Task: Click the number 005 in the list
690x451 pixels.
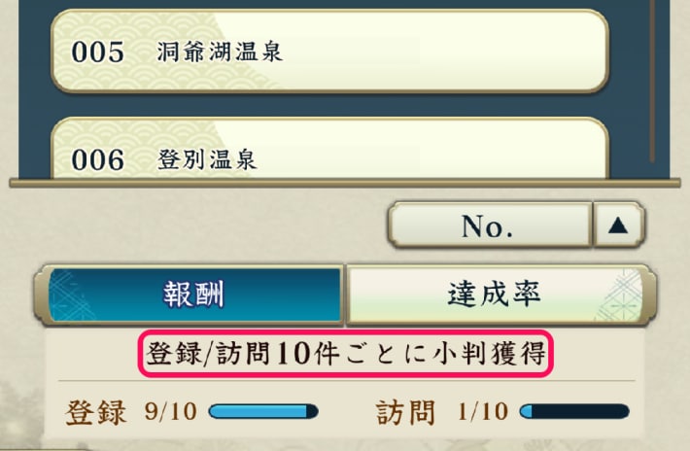Action: (x=98, y=52)
